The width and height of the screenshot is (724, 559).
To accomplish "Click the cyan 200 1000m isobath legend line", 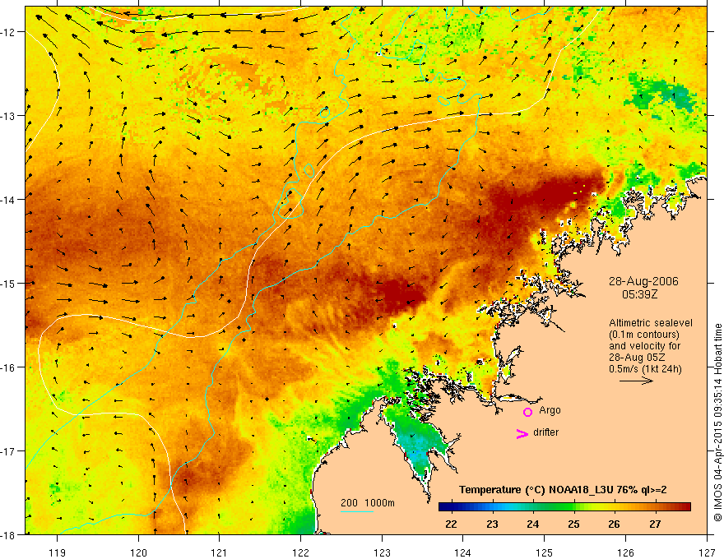I will (x=357, y=511).
